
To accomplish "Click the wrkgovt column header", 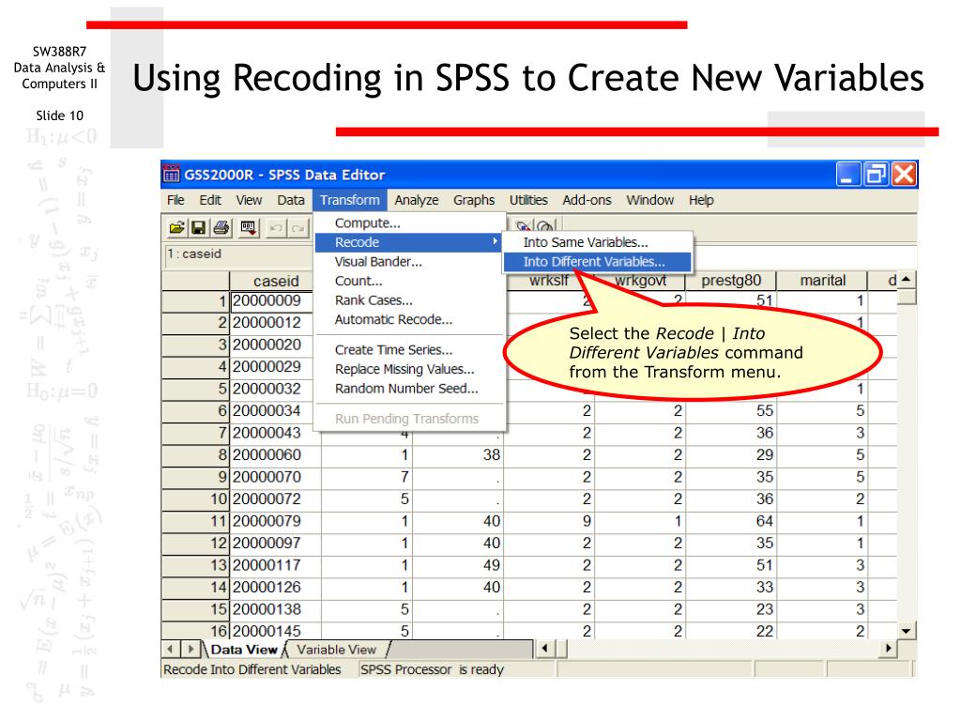I will [640, 280].
